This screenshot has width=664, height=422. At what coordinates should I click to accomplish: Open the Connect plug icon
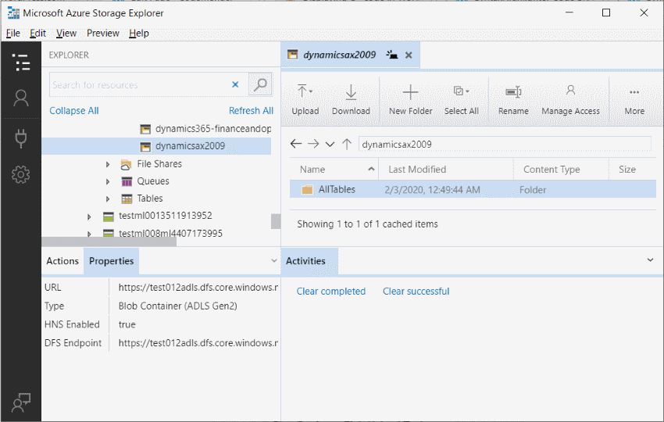pyautogui.click(x=21, y=138)
